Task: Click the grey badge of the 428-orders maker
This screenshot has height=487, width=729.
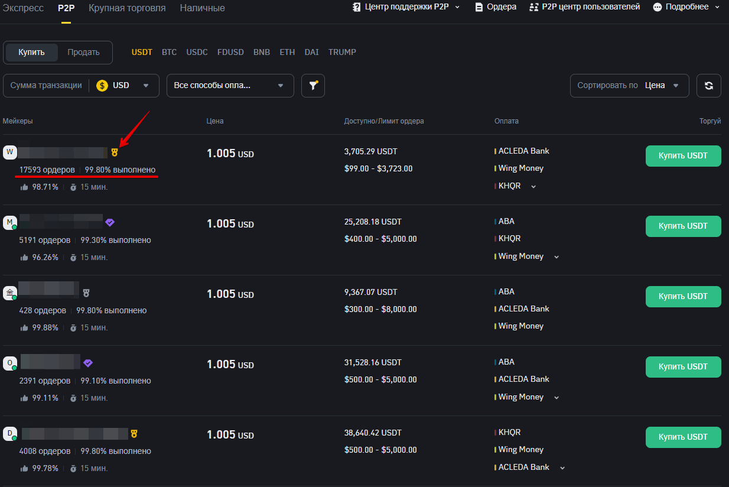Action: [x=86, y=293]
